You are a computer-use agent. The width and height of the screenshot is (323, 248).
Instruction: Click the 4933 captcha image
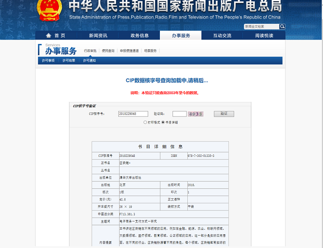[195, 114]
